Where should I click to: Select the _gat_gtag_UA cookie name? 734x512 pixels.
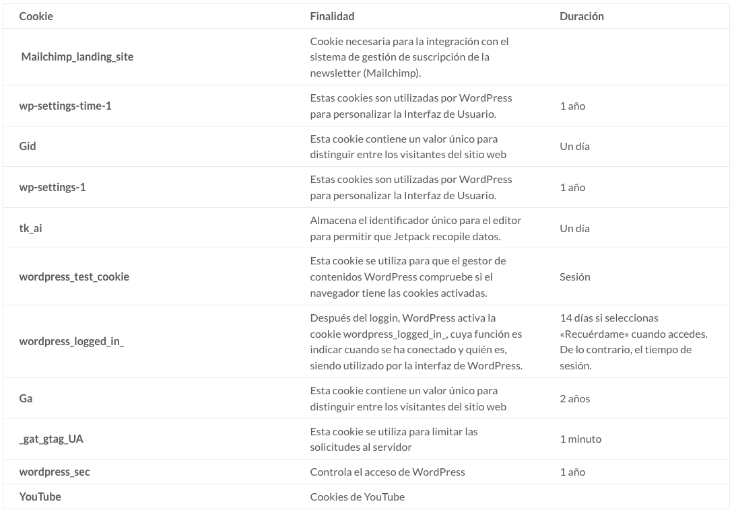(51, 439)
